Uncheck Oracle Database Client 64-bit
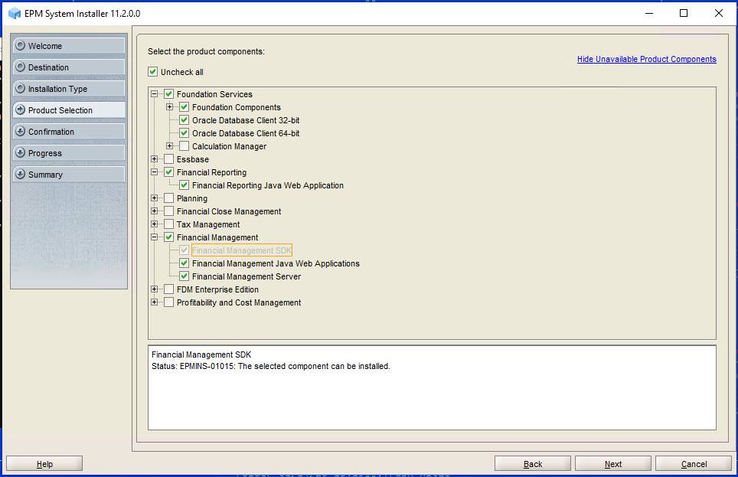Image resolution: width=738 pixels, height=477 pixels. click(x=184, y=132)
